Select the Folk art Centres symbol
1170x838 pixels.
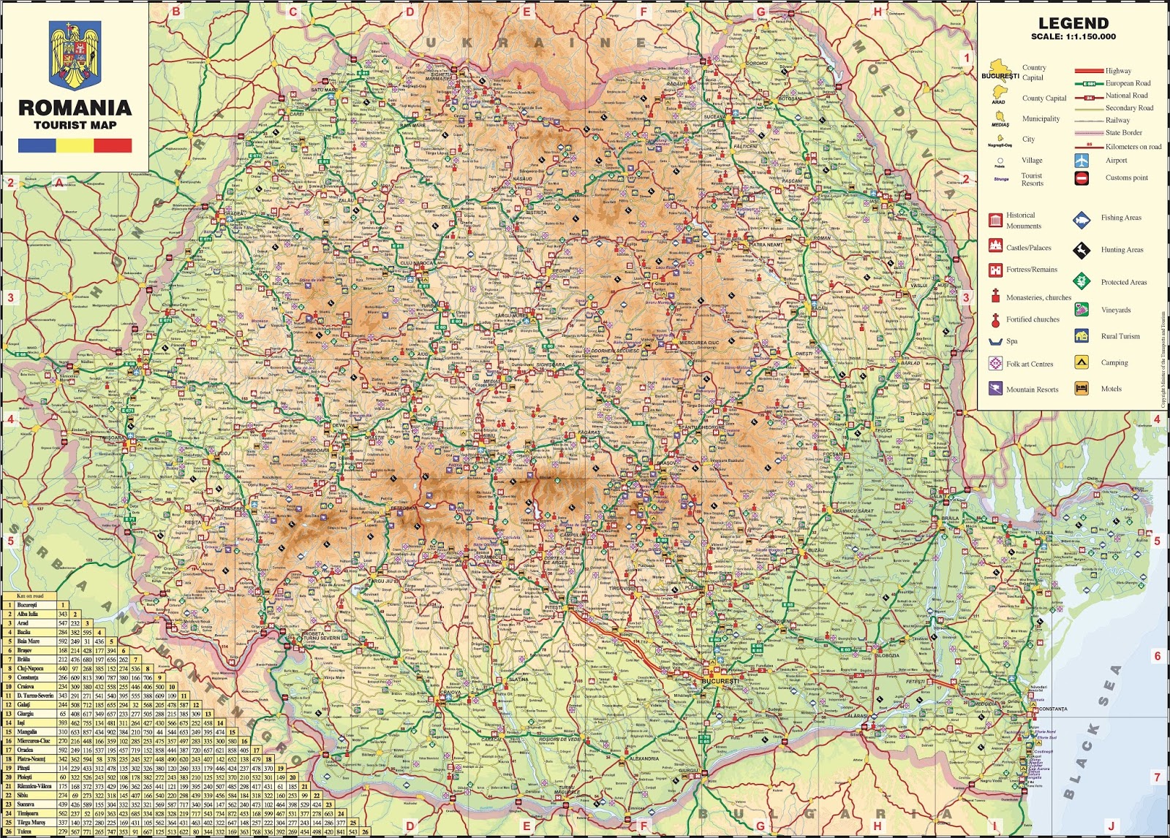point(994,363)
